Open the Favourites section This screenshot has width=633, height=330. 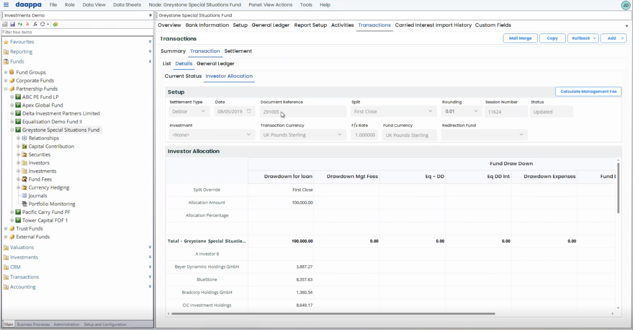point(22,42)
